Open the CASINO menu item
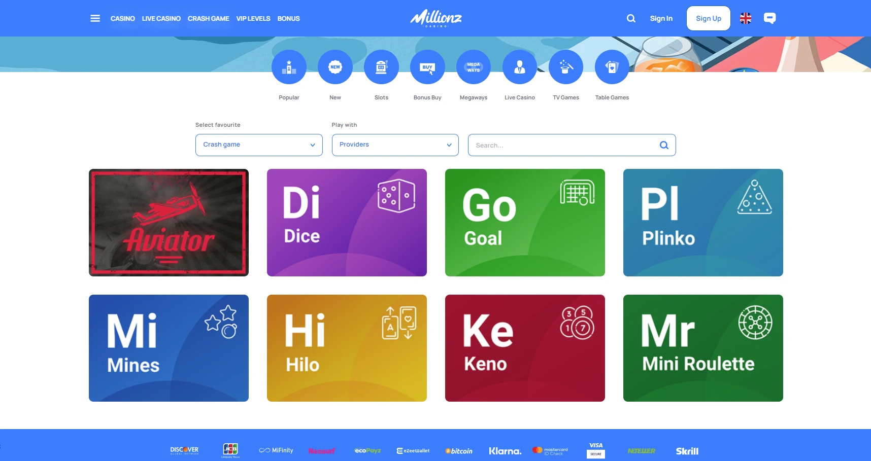 pyautogui.click(x=123, y=18)
